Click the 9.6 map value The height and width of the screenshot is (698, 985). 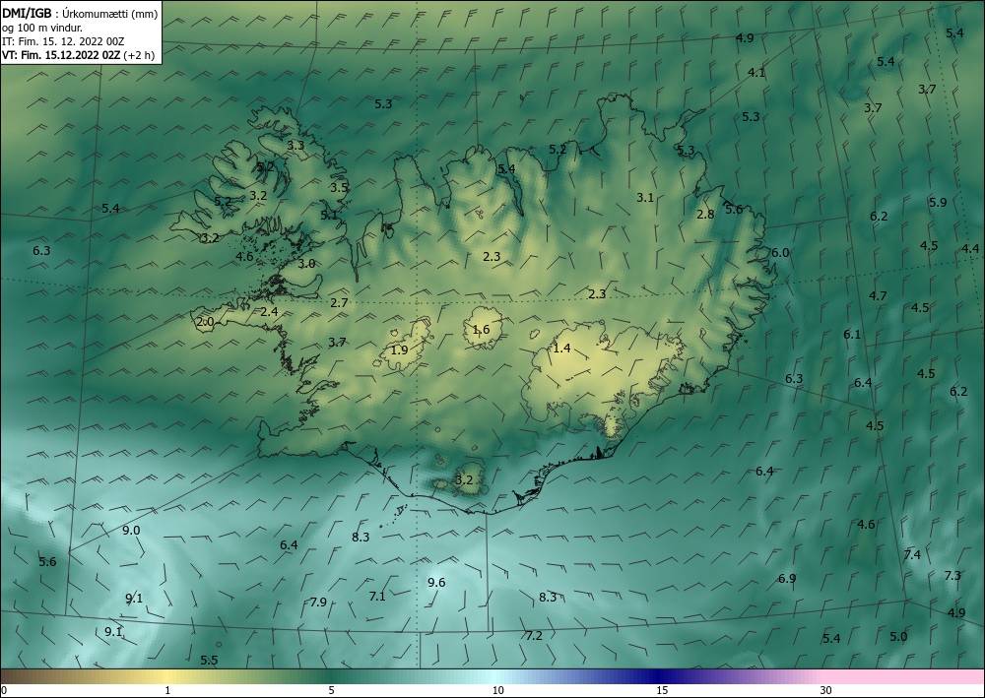pos(436,583)
